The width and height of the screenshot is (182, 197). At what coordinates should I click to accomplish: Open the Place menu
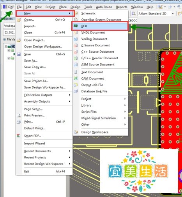[63, 7]
